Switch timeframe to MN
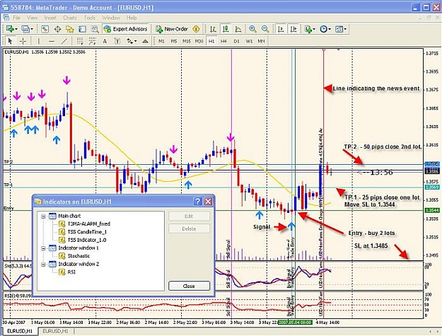Image resolution: width=442 pixels, height=336 pixels. 261,41
